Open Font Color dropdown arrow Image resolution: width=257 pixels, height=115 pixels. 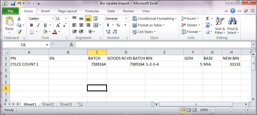(x=59, y=31)
